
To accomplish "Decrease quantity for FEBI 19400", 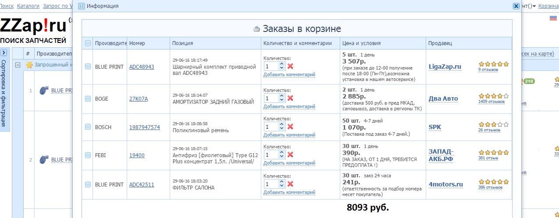I will pos(281,157).
